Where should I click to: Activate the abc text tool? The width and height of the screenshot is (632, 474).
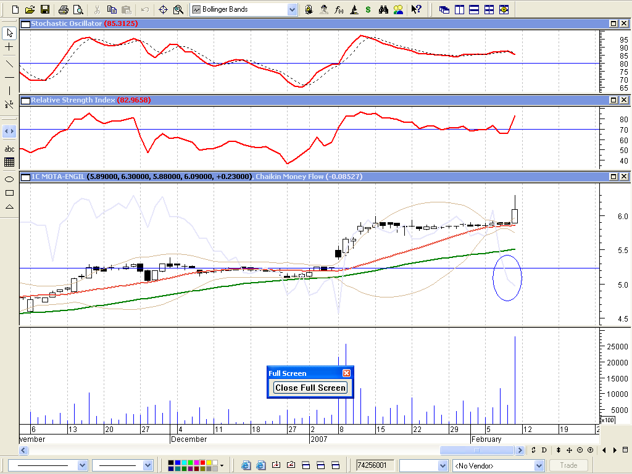[9, 149]
